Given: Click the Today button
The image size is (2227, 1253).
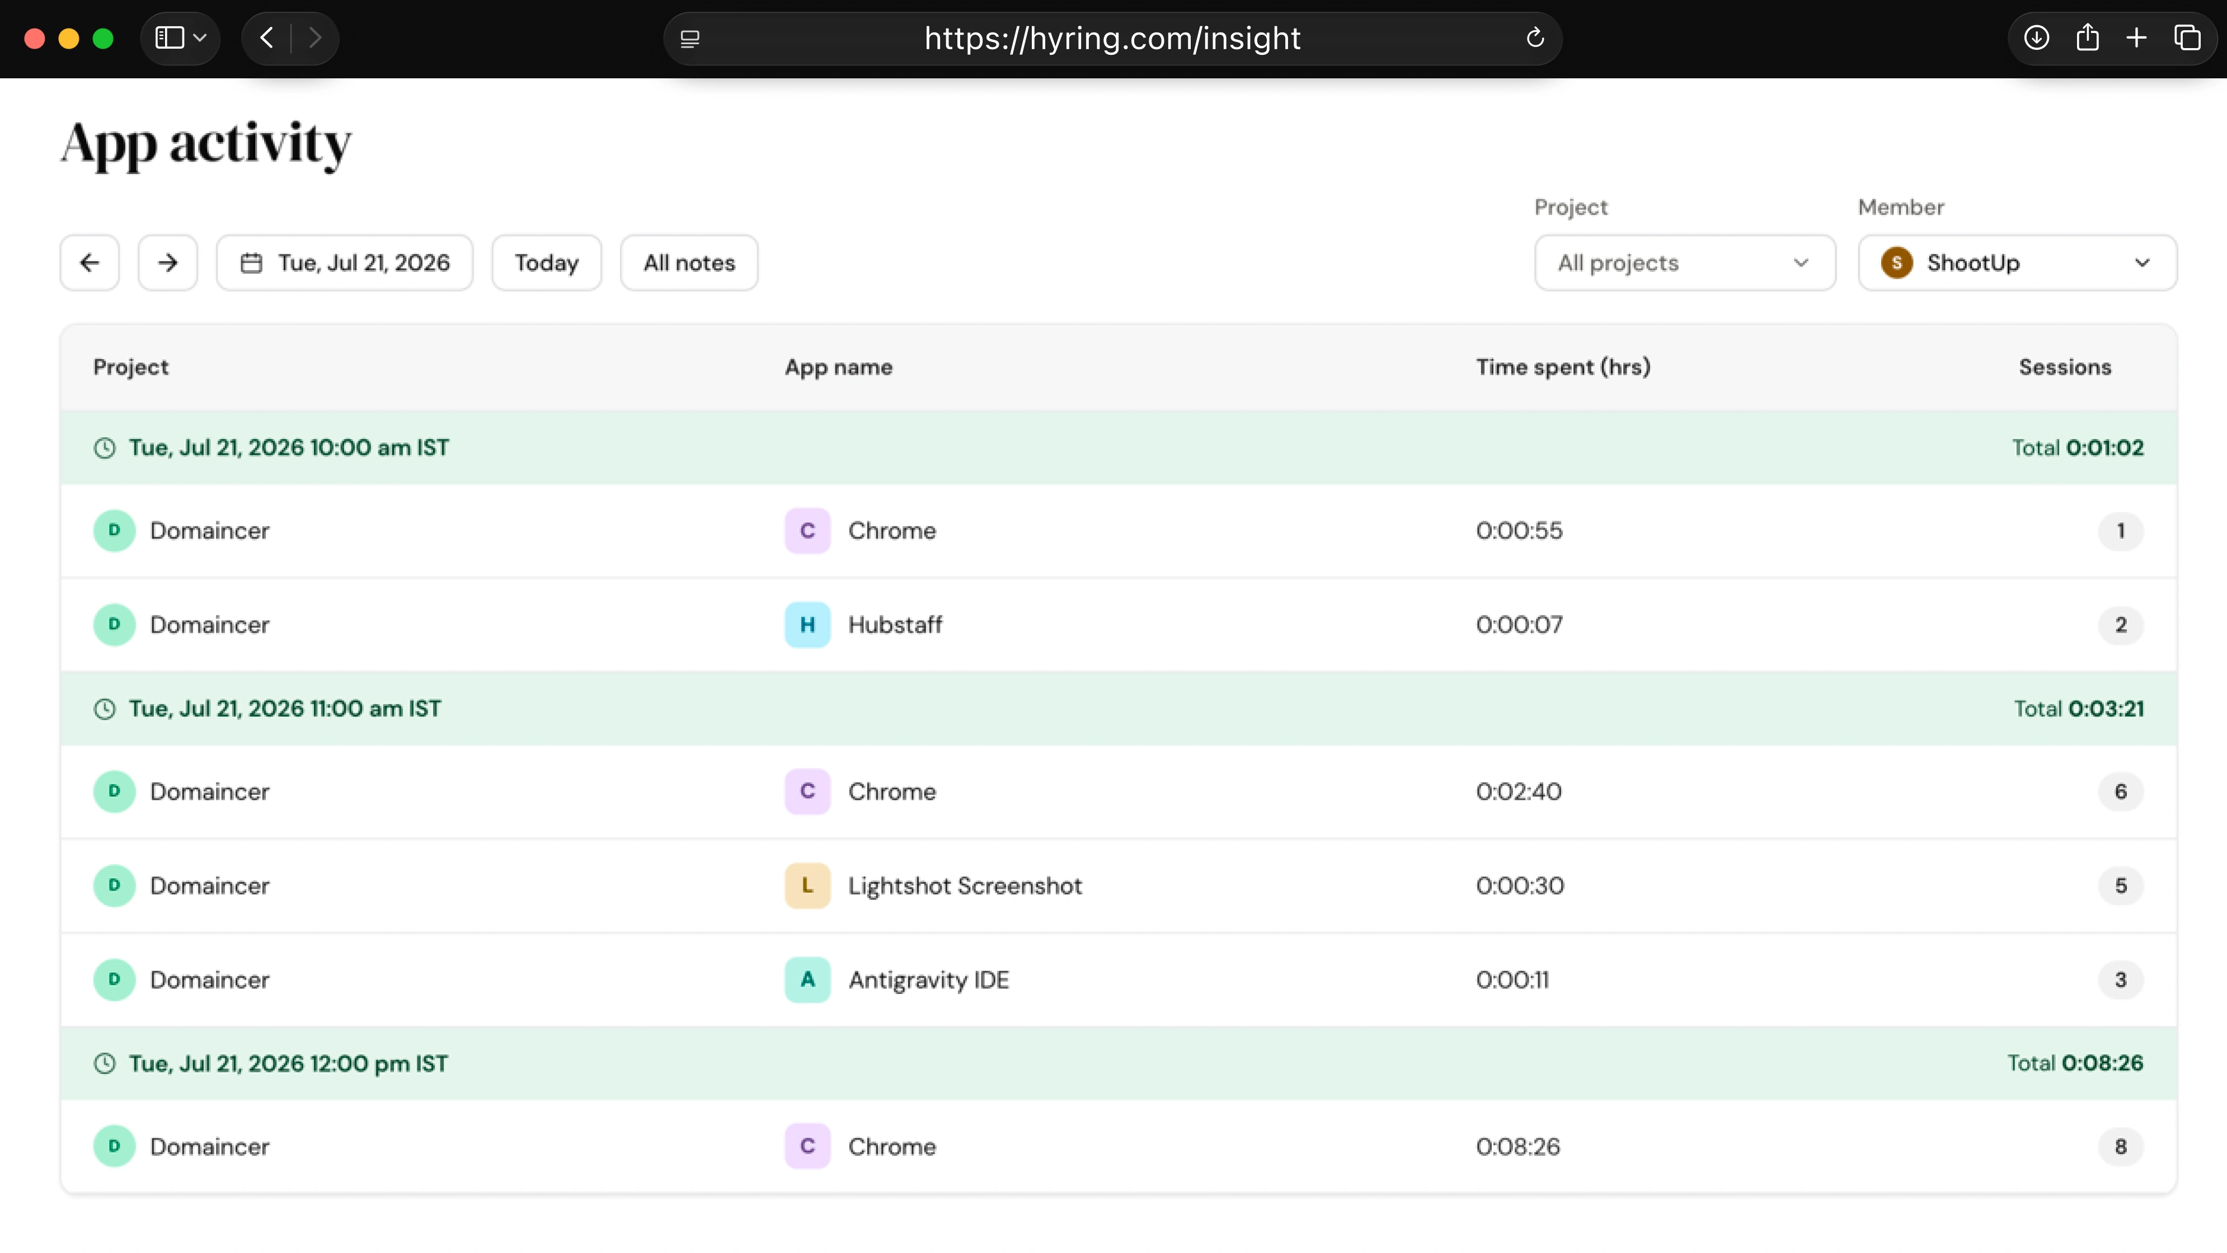Looking at the screenshot, I should (546, 263).
